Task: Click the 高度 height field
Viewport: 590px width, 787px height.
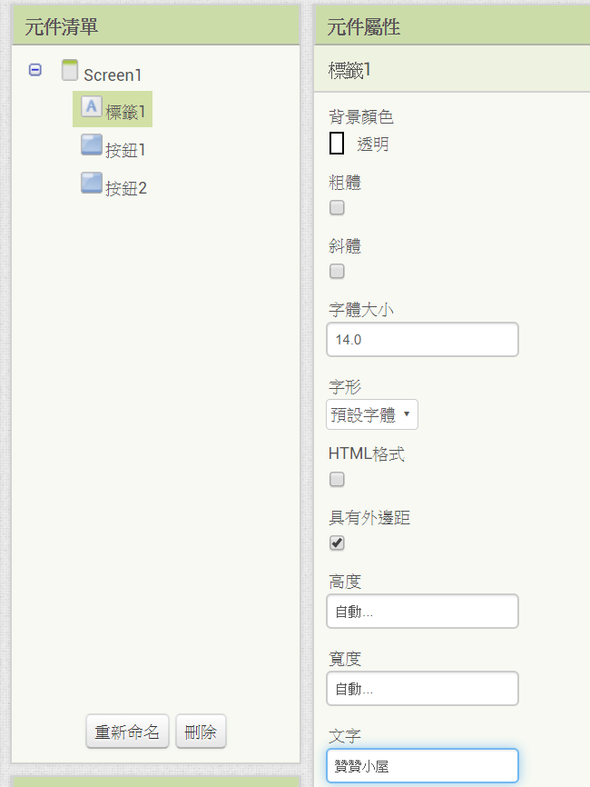Action: coord(422,612)
